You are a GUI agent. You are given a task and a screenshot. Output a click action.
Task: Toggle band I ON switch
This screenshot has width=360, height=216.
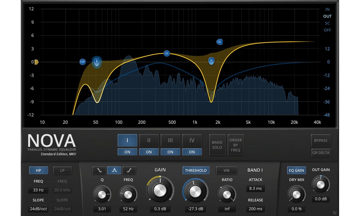tap(127, 152)
